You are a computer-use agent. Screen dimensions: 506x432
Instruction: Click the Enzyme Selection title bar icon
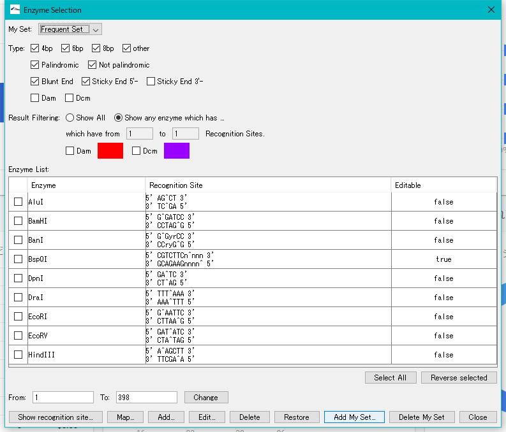point(15,10)
